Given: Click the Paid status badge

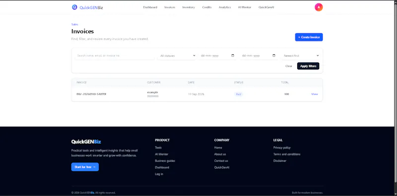Looking at the screenshot, I should point(239,94).
